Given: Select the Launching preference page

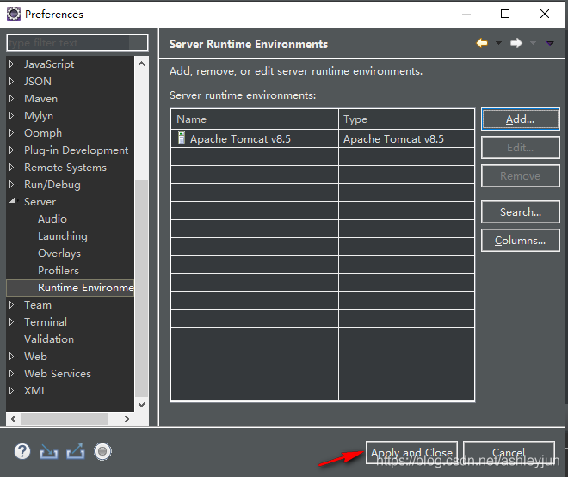Looking at the screenshot, I should click(63, 236).
